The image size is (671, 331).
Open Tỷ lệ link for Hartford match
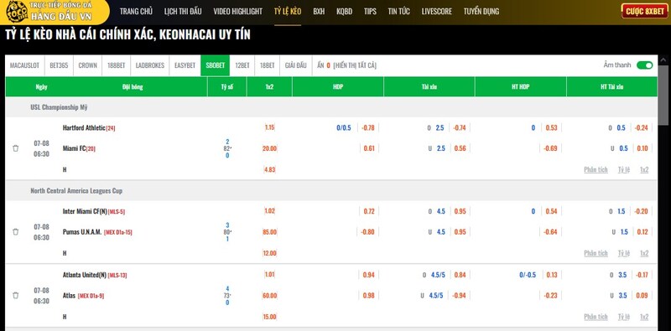[623, 169]
